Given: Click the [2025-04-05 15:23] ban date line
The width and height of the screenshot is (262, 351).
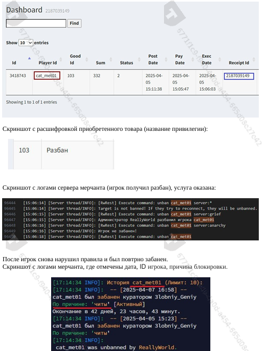Looking at the screenshot, I should tap(120, 318).
